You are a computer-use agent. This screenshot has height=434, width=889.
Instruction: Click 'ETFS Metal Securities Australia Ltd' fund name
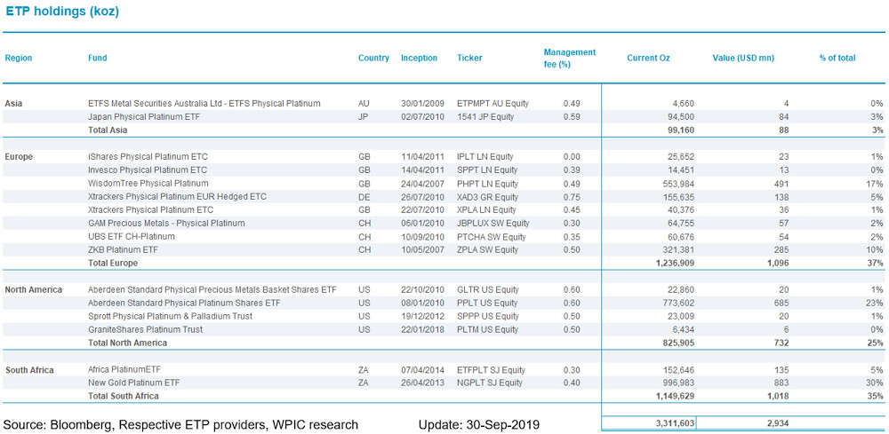204,104
